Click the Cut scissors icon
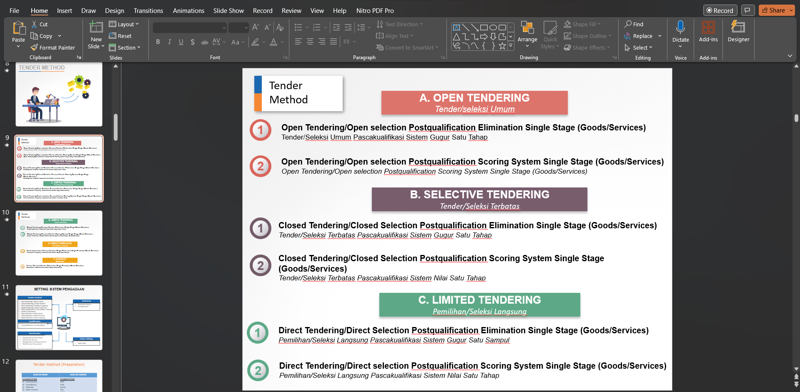The width and height of the screenshot is (800, 392). point(34,25)
